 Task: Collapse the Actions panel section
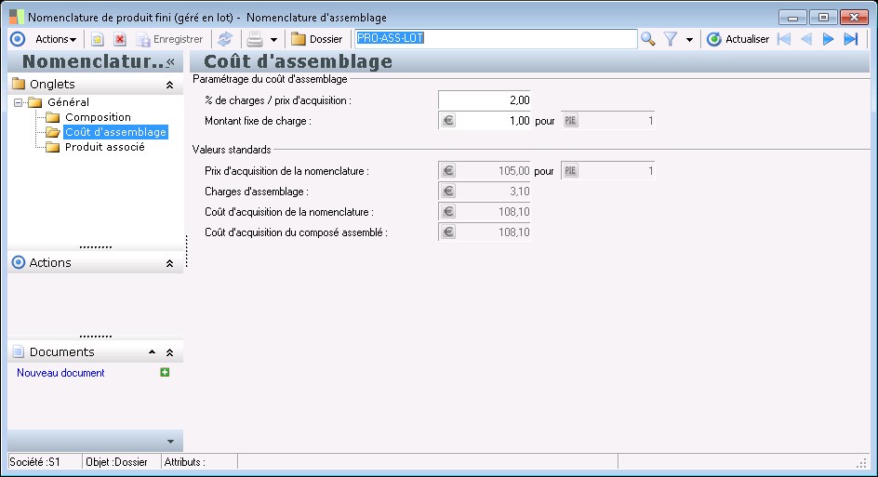169,263
